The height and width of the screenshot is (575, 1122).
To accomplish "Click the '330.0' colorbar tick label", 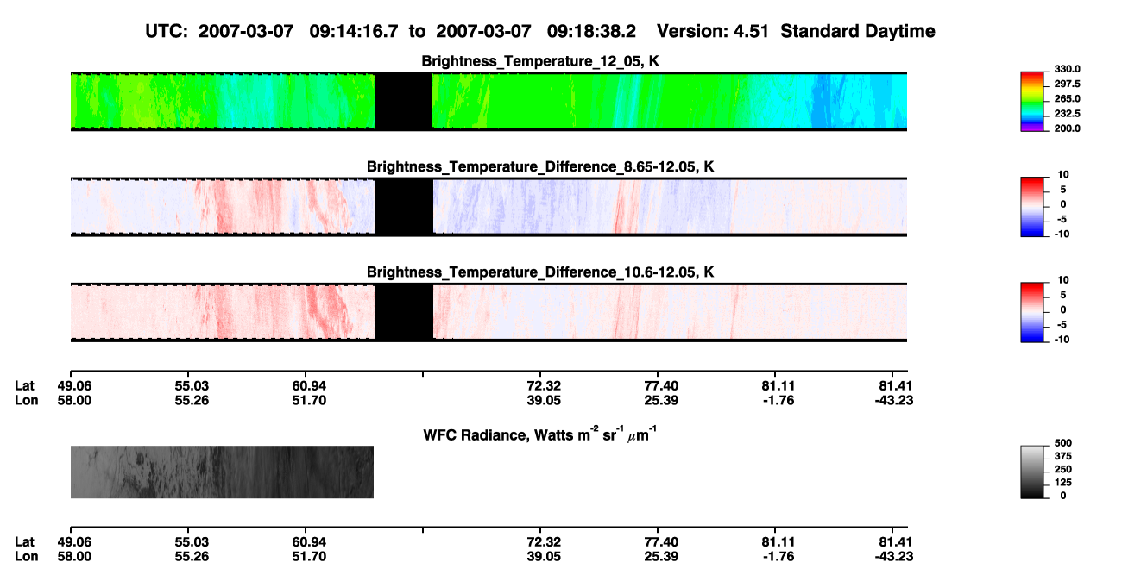I will point(1068,69).
